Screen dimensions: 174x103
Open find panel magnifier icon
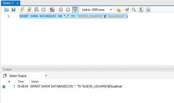[134, 10]
